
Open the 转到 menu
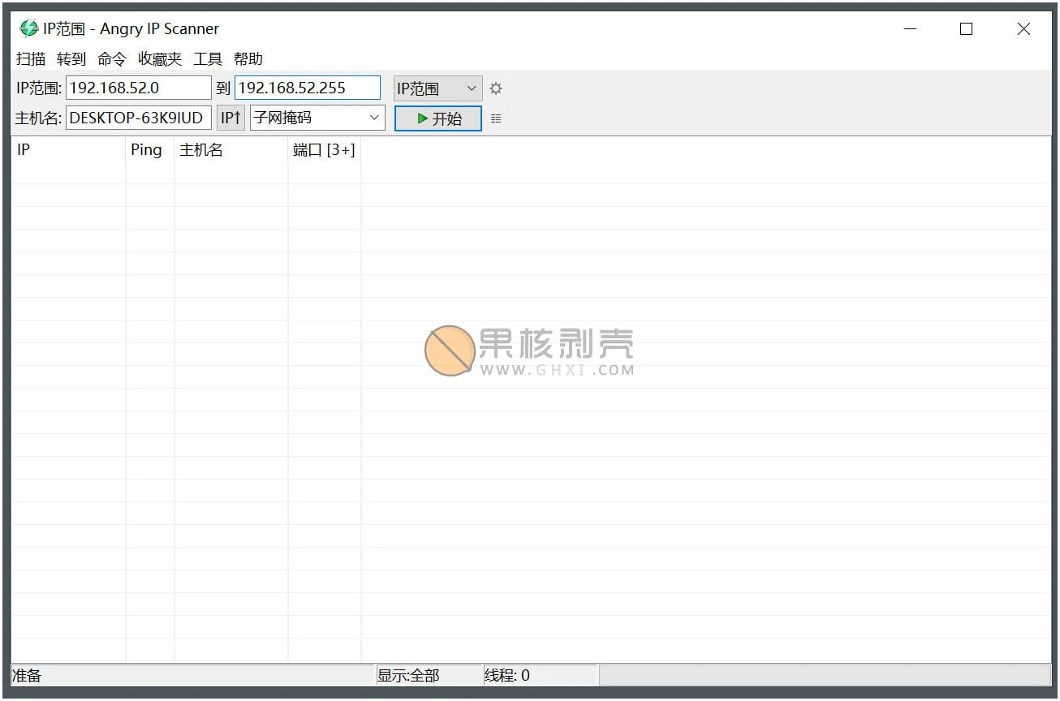coord(71,58)
